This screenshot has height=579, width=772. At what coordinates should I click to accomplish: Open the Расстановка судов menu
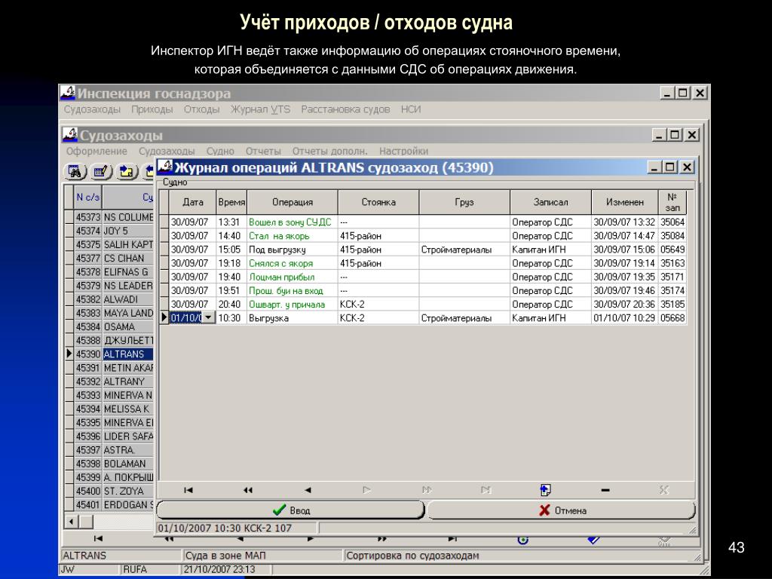click(345, 109)
